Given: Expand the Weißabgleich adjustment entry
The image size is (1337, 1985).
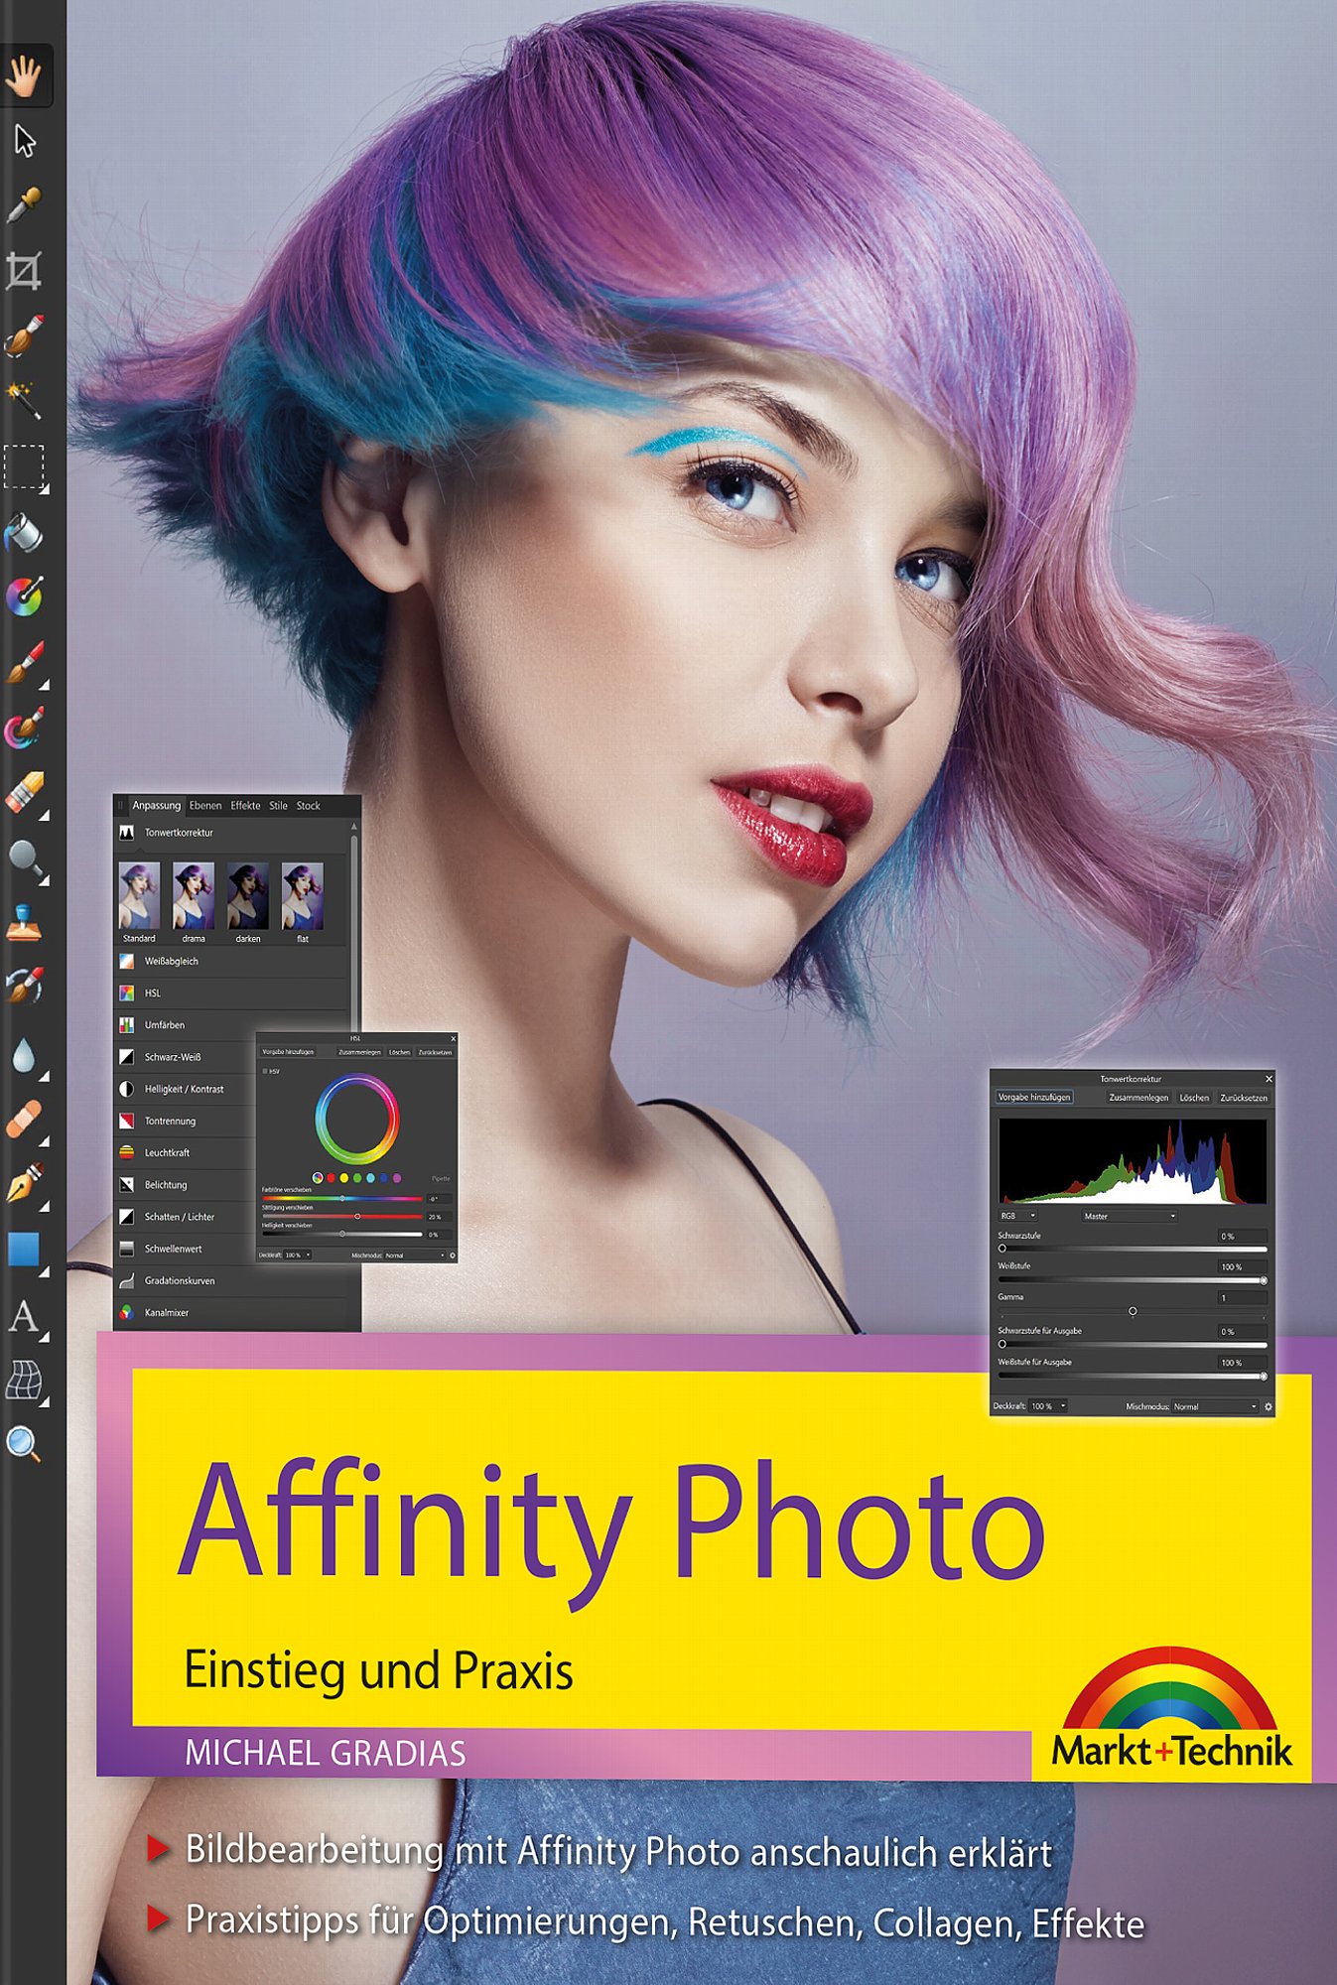Looking at the screenshot, I should click(231, 961).
